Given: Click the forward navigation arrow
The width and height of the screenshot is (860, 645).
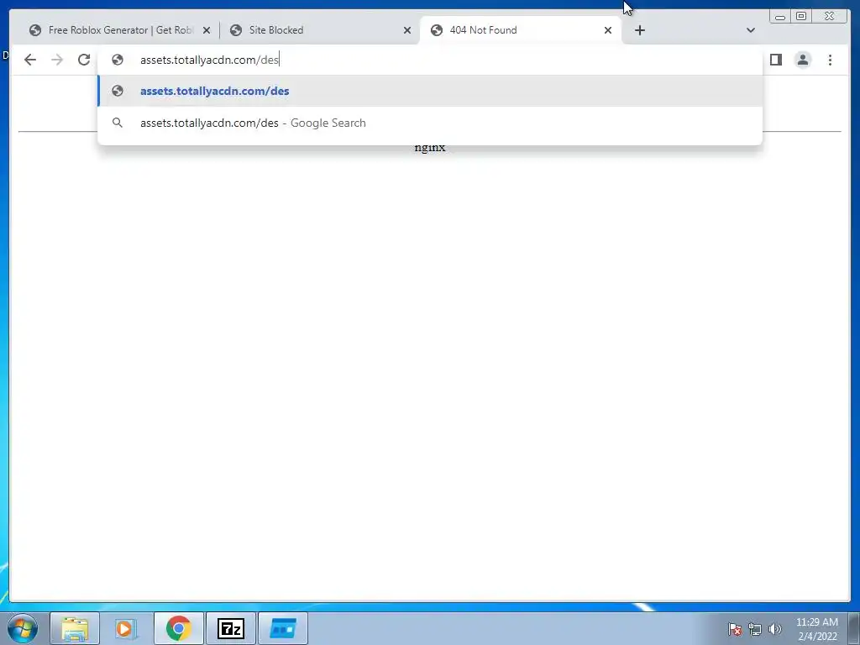Looking at the screenshot, I should point(57,60).
